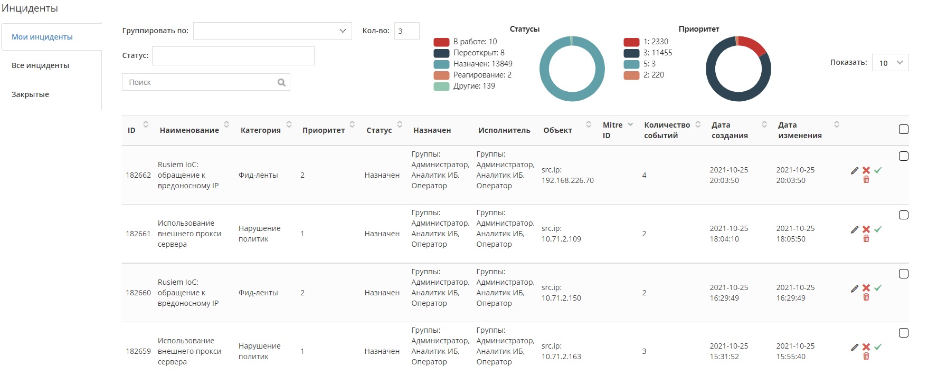Open the 'Показать' rows-count dropdown
The image size is (928, 376).
[890, 63]
